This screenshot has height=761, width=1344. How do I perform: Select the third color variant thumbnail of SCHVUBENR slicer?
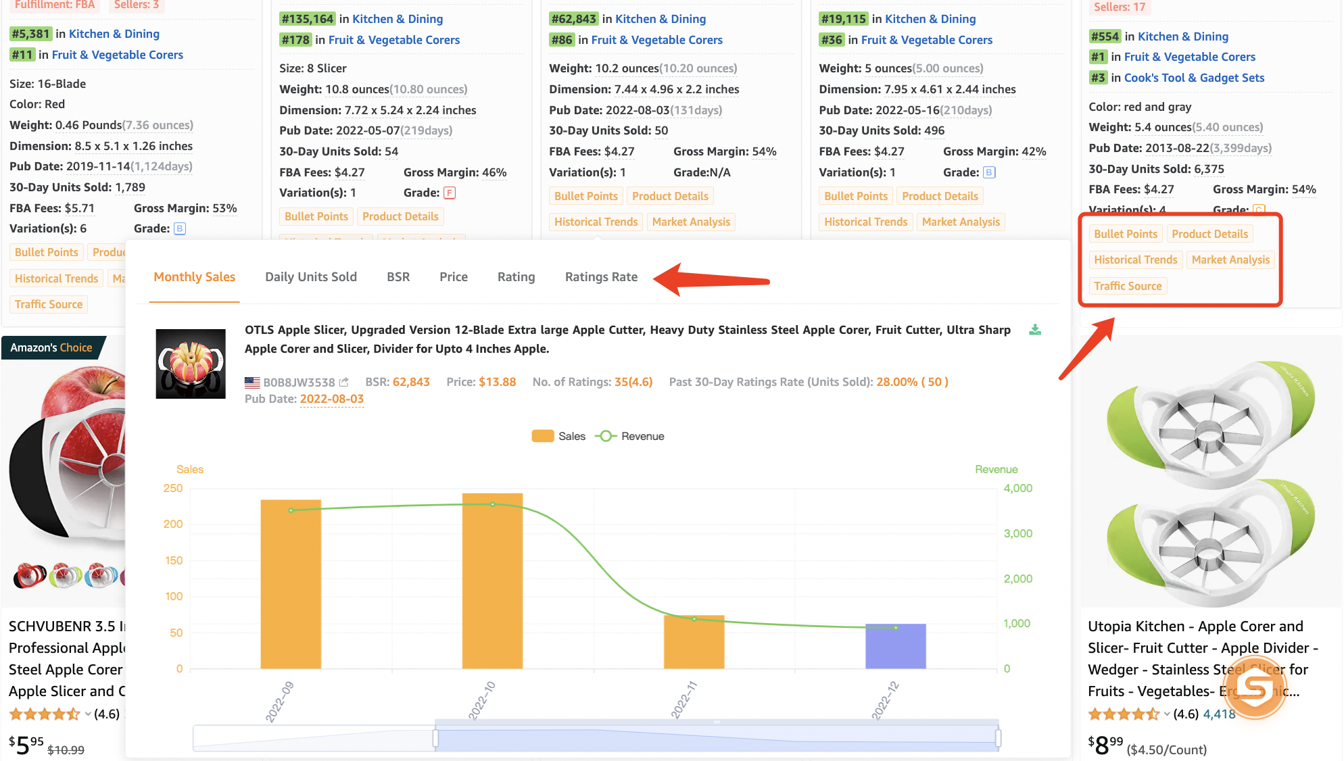point(101,575)
